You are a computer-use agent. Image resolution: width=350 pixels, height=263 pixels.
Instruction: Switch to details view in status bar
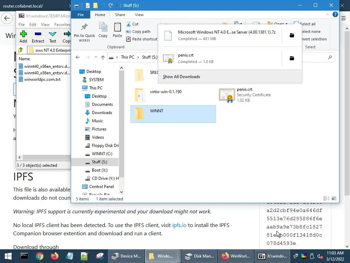point(326,199)
